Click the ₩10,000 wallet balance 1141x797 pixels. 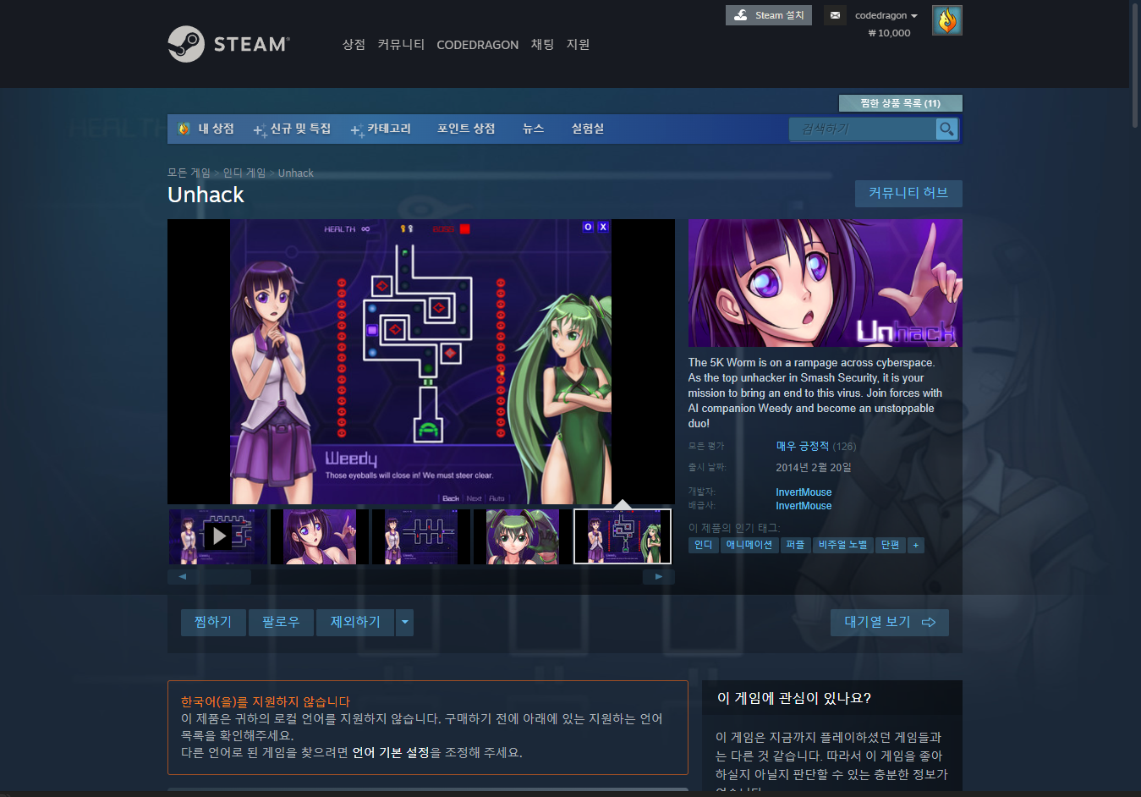[889, 33]
